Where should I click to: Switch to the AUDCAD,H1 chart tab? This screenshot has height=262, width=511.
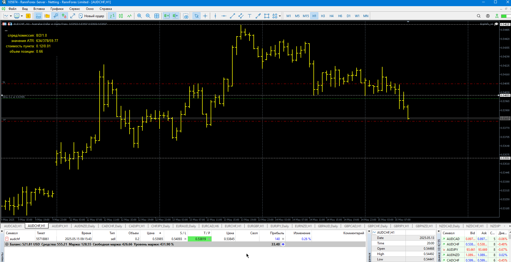tap(13, 226)
